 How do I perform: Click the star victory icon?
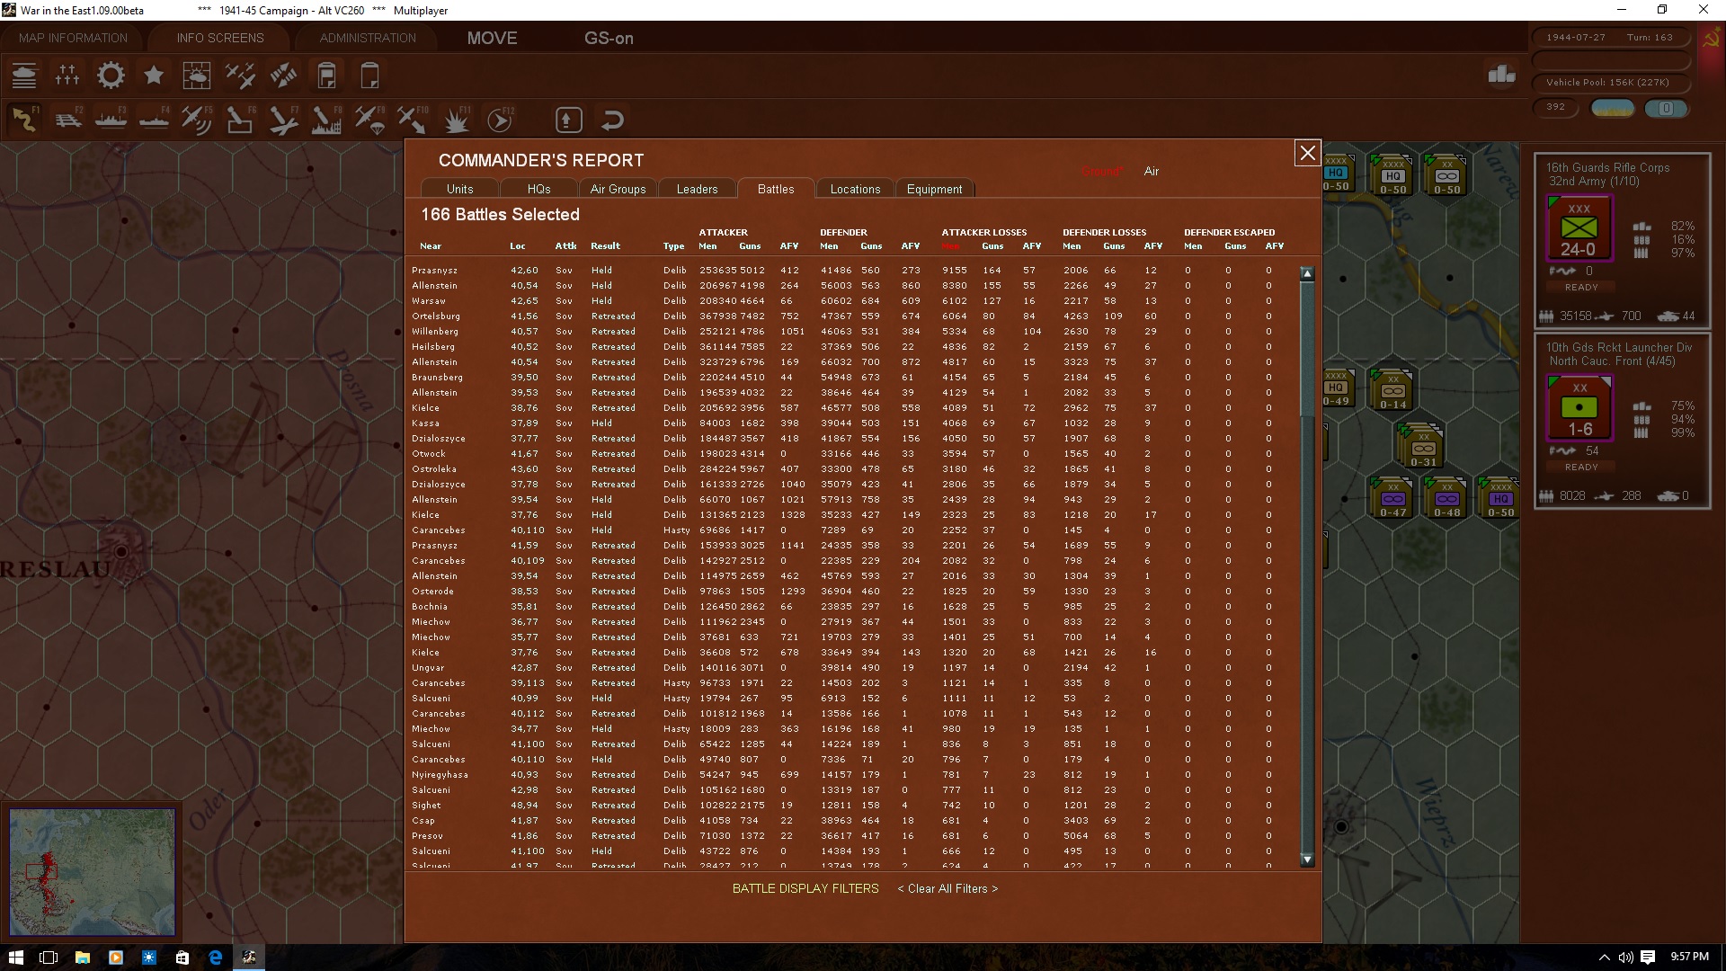tap(154, 76)
